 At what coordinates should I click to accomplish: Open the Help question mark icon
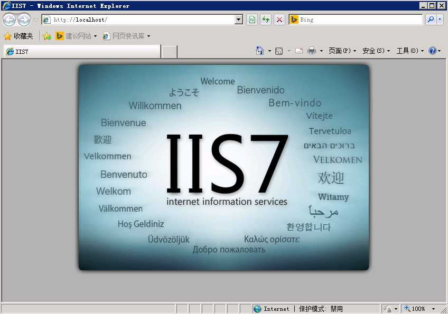tap(432, 51)
